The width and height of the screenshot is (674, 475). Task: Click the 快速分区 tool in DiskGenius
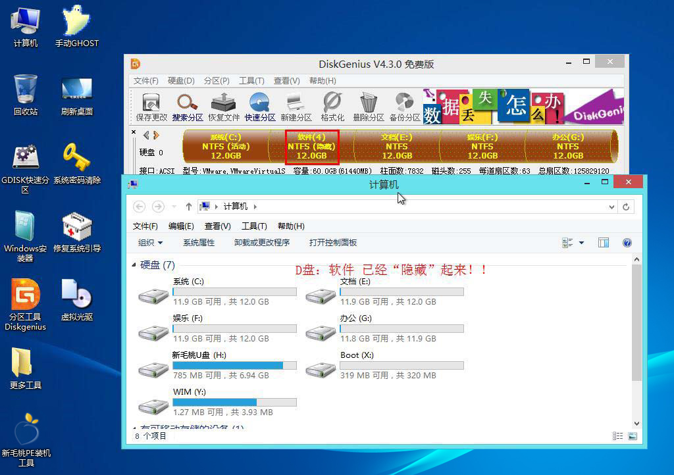[259, 107]
